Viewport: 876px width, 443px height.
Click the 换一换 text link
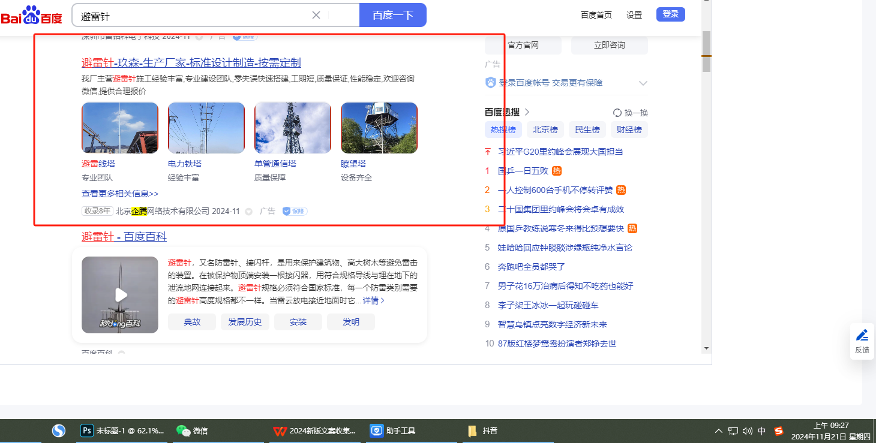(x=636, y=113)
